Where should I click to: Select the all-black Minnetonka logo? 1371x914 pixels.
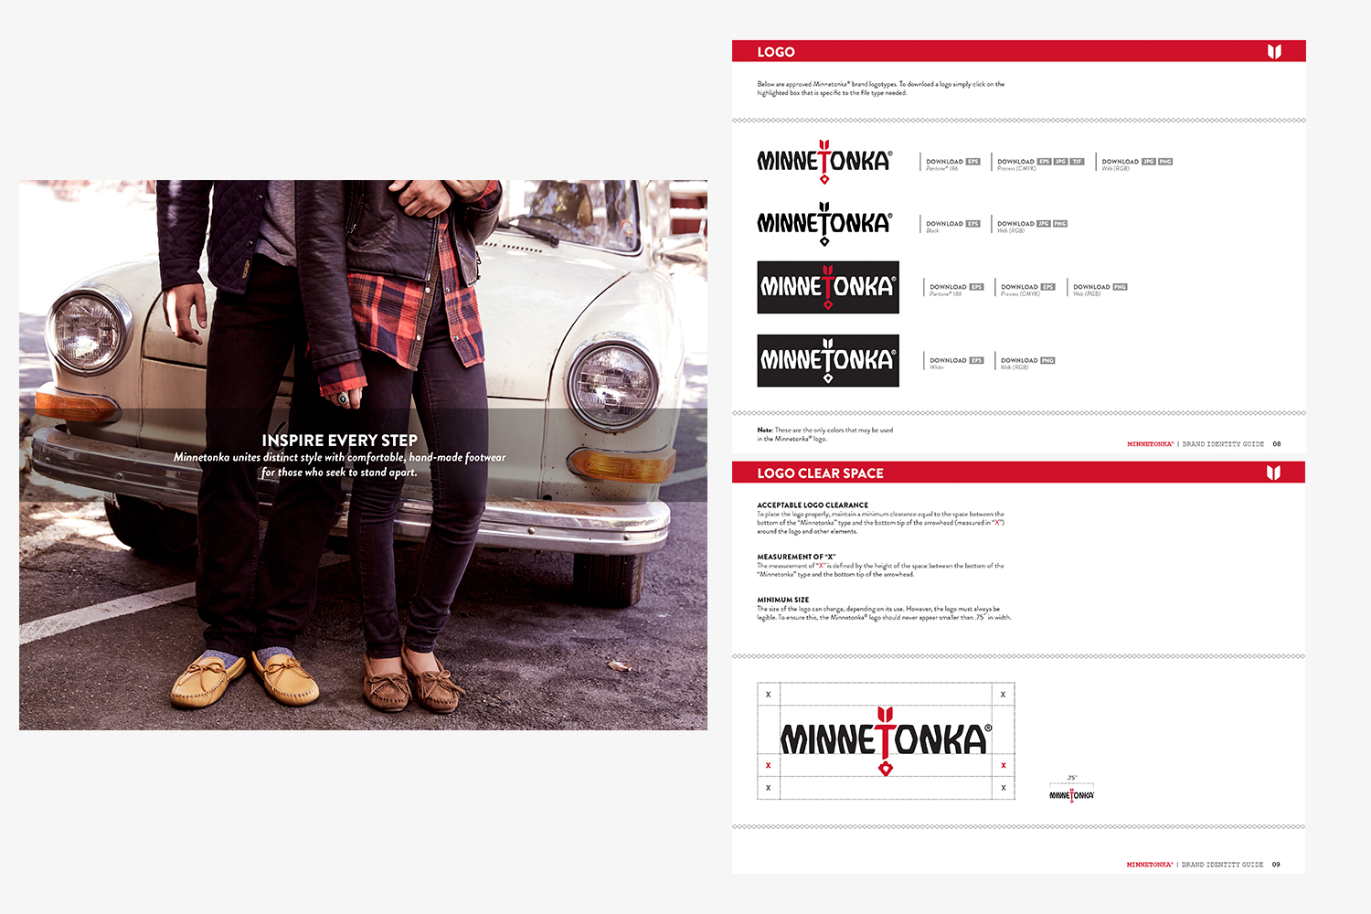pyautogui.click(x=824, y=224)
